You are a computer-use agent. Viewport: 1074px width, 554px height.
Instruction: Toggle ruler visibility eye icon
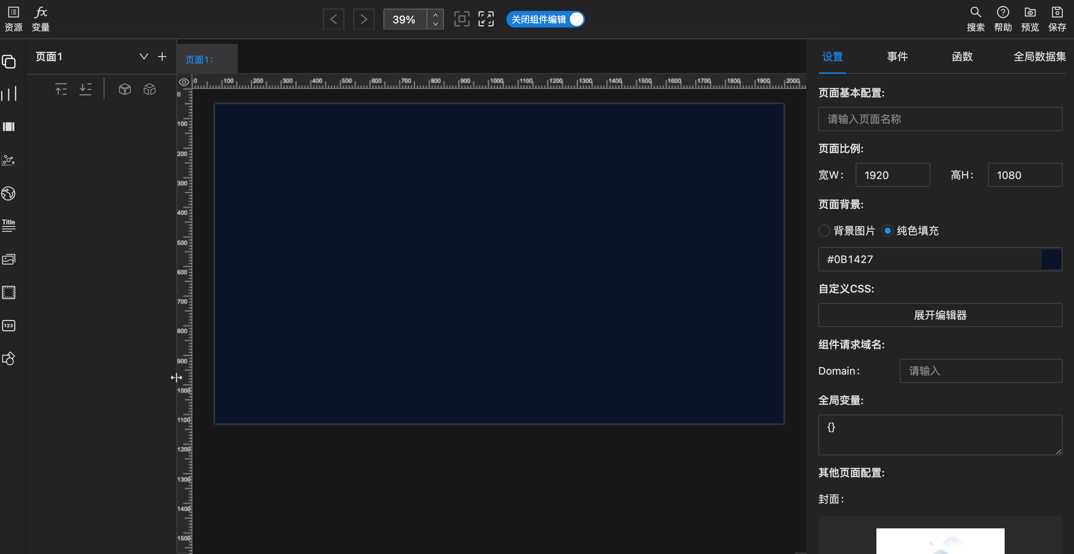coord(184,82)
